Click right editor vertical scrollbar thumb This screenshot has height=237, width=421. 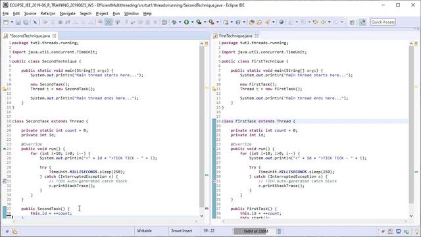coord(411,124)
